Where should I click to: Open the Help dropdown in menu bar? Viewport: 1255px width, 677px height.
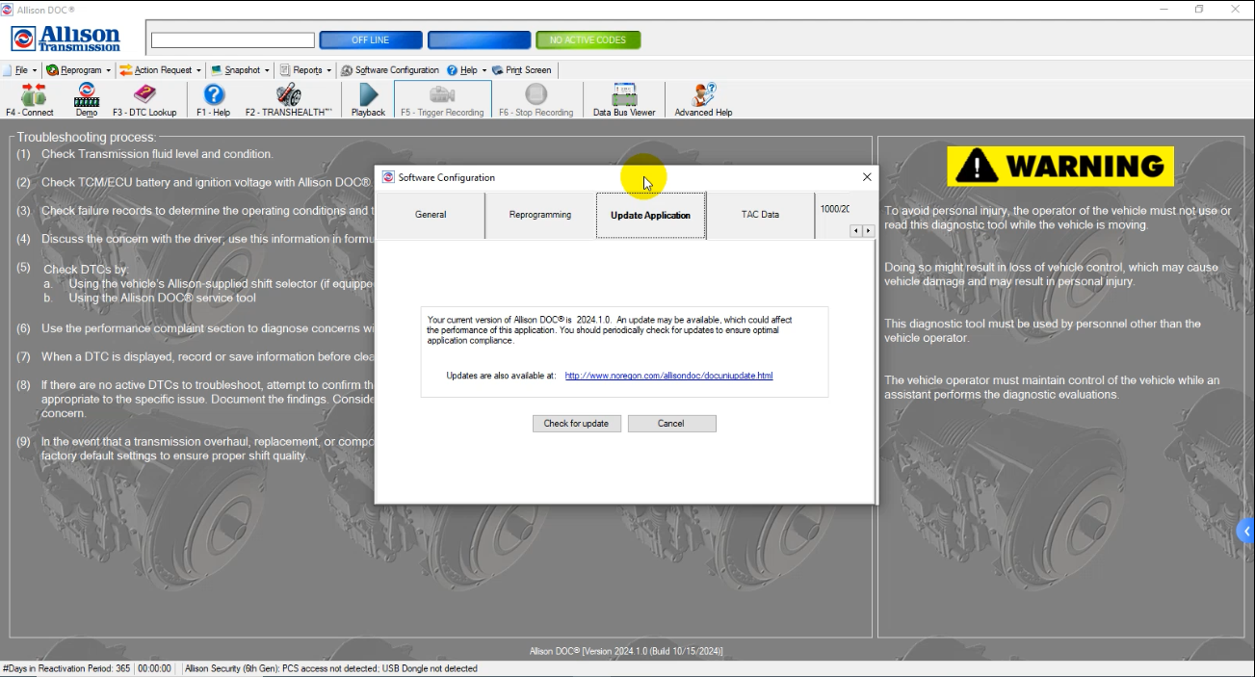[466, 70]
